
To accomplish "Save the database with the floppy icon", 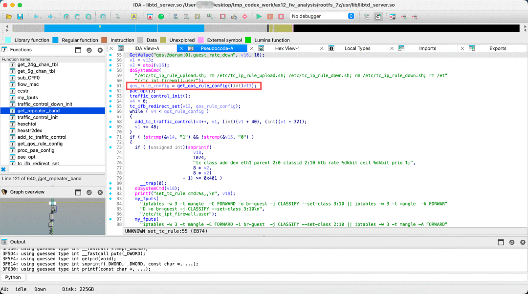I will (x=20, y=16).
